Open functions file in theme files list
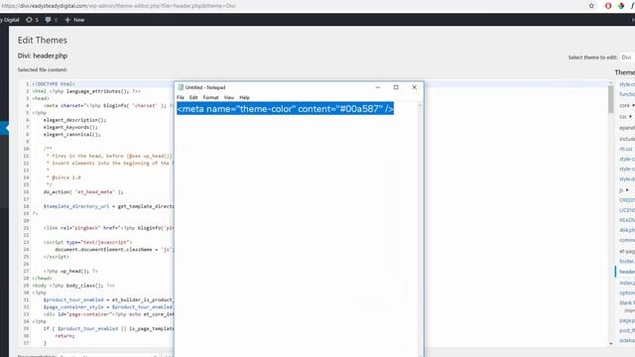Viewport: 635px width, 357px height. (x=627, y=94)
